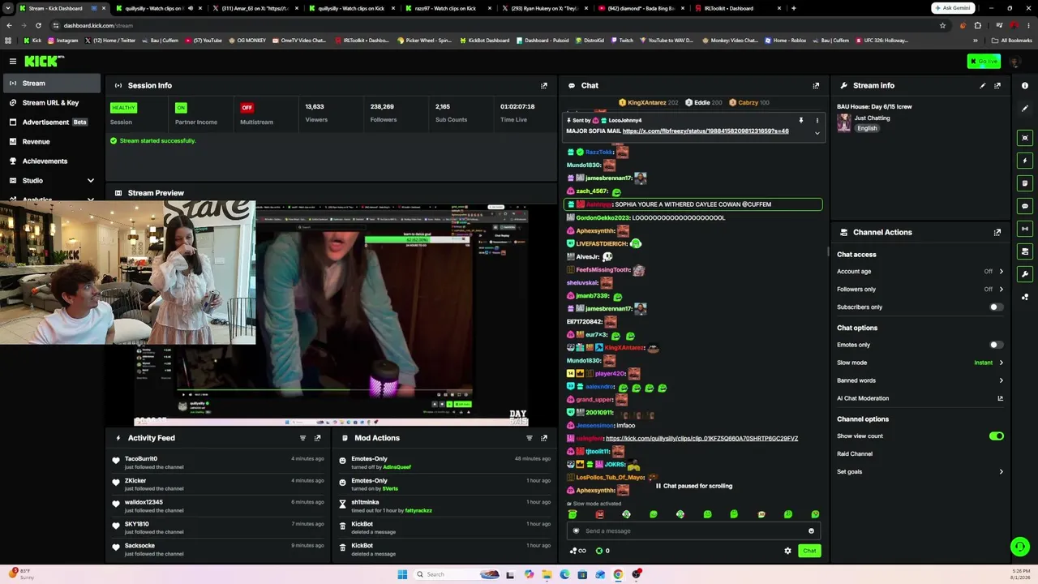
Task: Open the Achievements page
Action: [50, 161]
